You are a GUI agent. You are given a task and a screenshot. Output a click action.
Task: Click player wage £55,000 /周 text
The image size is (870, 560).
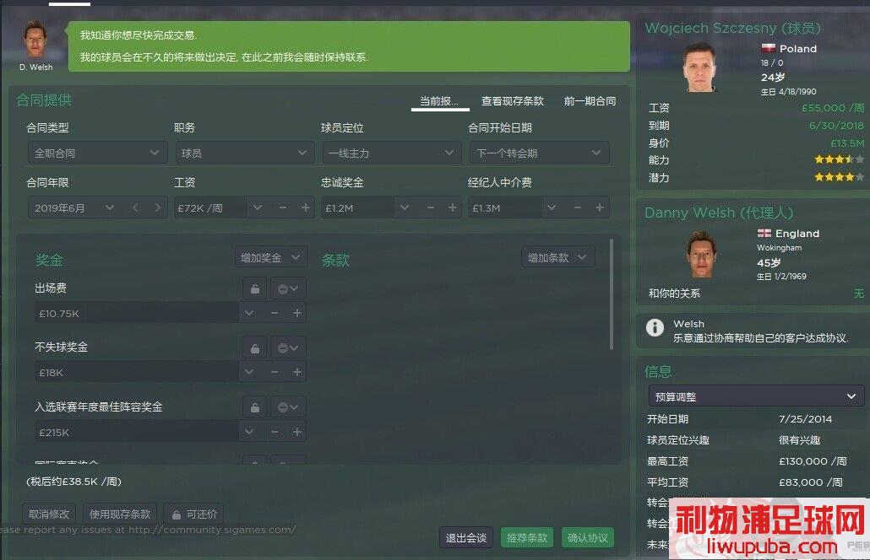click(833, 108)
